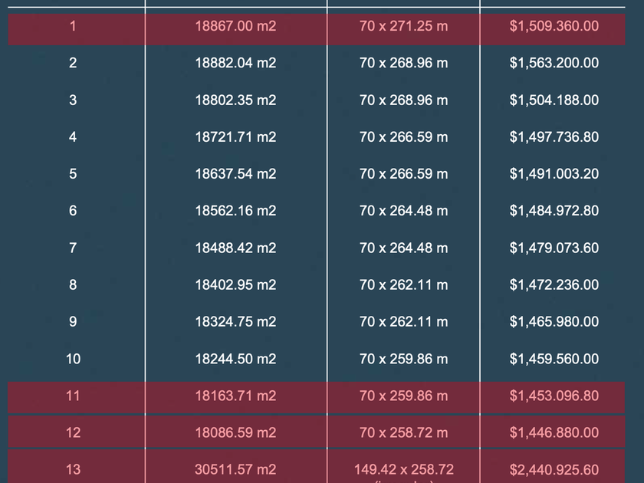Click the area cell 18324.75 m2

235,321
